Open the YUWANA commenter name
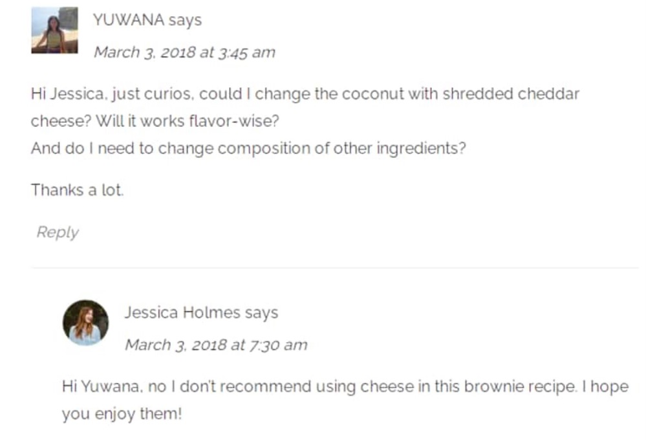646x440 pixels. (128, 20)
